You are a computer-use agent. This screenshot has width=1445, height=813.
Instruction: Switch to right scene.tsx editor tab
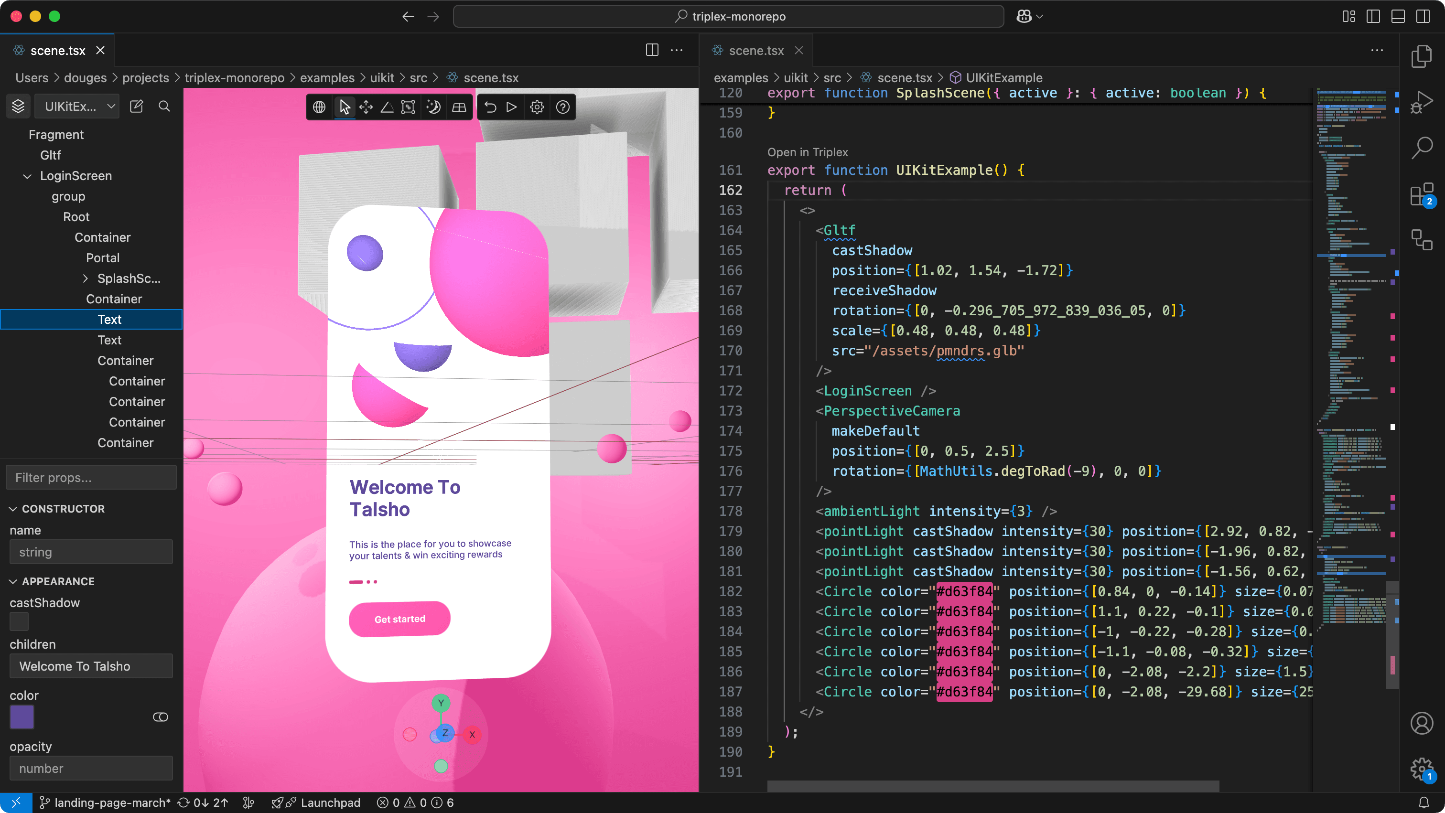pyautogui.click(x=755, y=51)
